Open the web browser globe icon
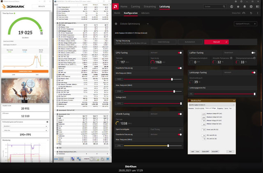This screenshot has width=263, height=173. click(231, 7)
